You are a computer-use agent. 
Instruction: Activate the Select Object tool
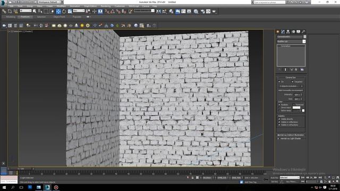coord(35,11)
